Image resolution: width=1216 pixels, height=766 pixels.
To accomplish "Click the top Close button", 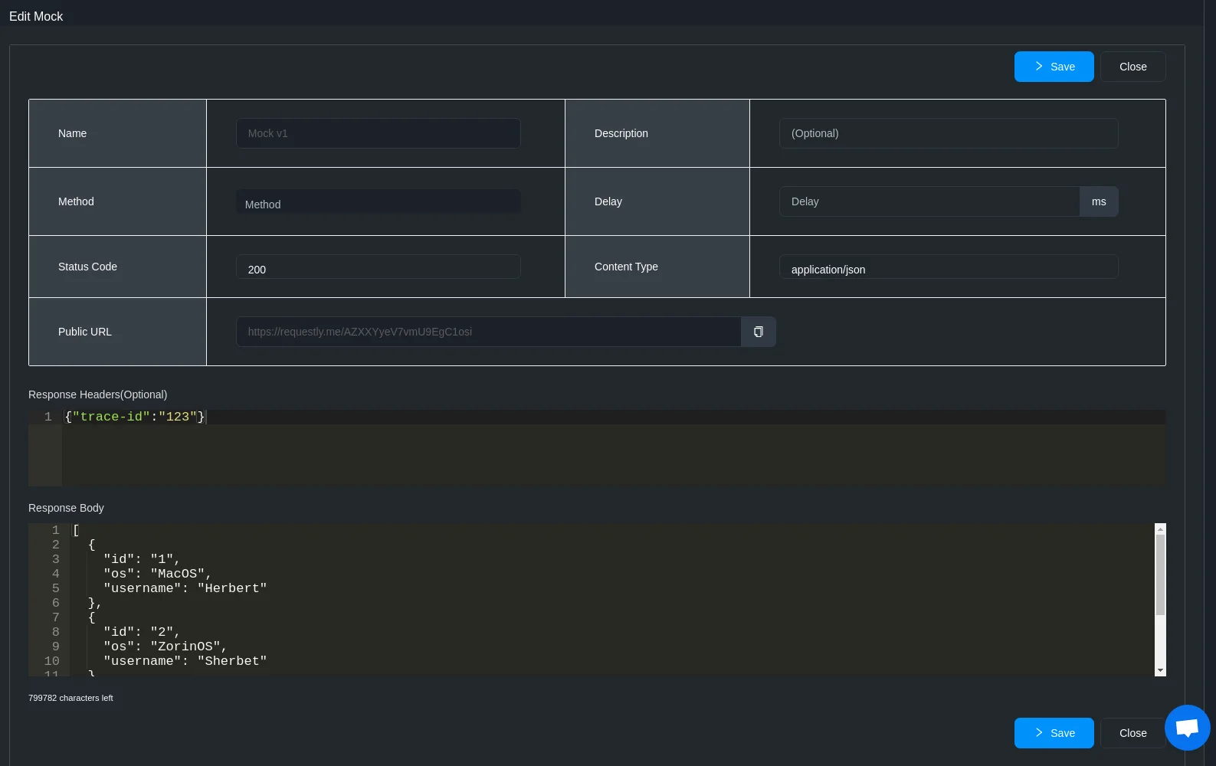I will (x=1132, y=67).
